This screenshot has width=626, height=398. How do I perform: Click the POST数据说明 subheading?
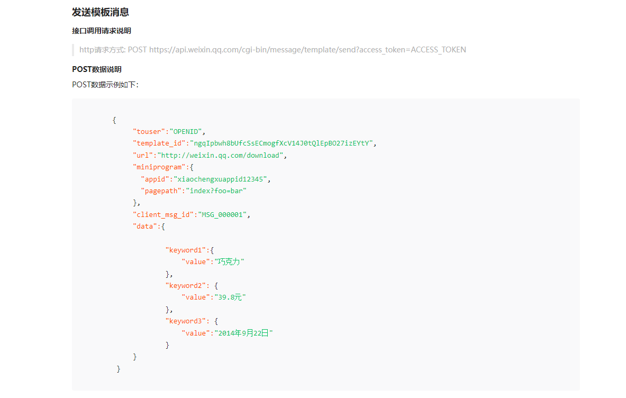click(97, 69)
